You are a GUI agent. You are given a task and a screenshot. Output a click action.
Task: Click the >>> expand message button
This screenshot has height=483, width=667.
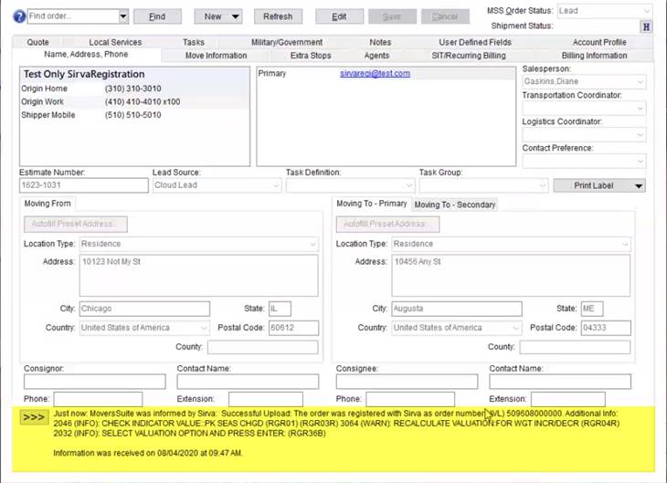[x=34, y=417]
